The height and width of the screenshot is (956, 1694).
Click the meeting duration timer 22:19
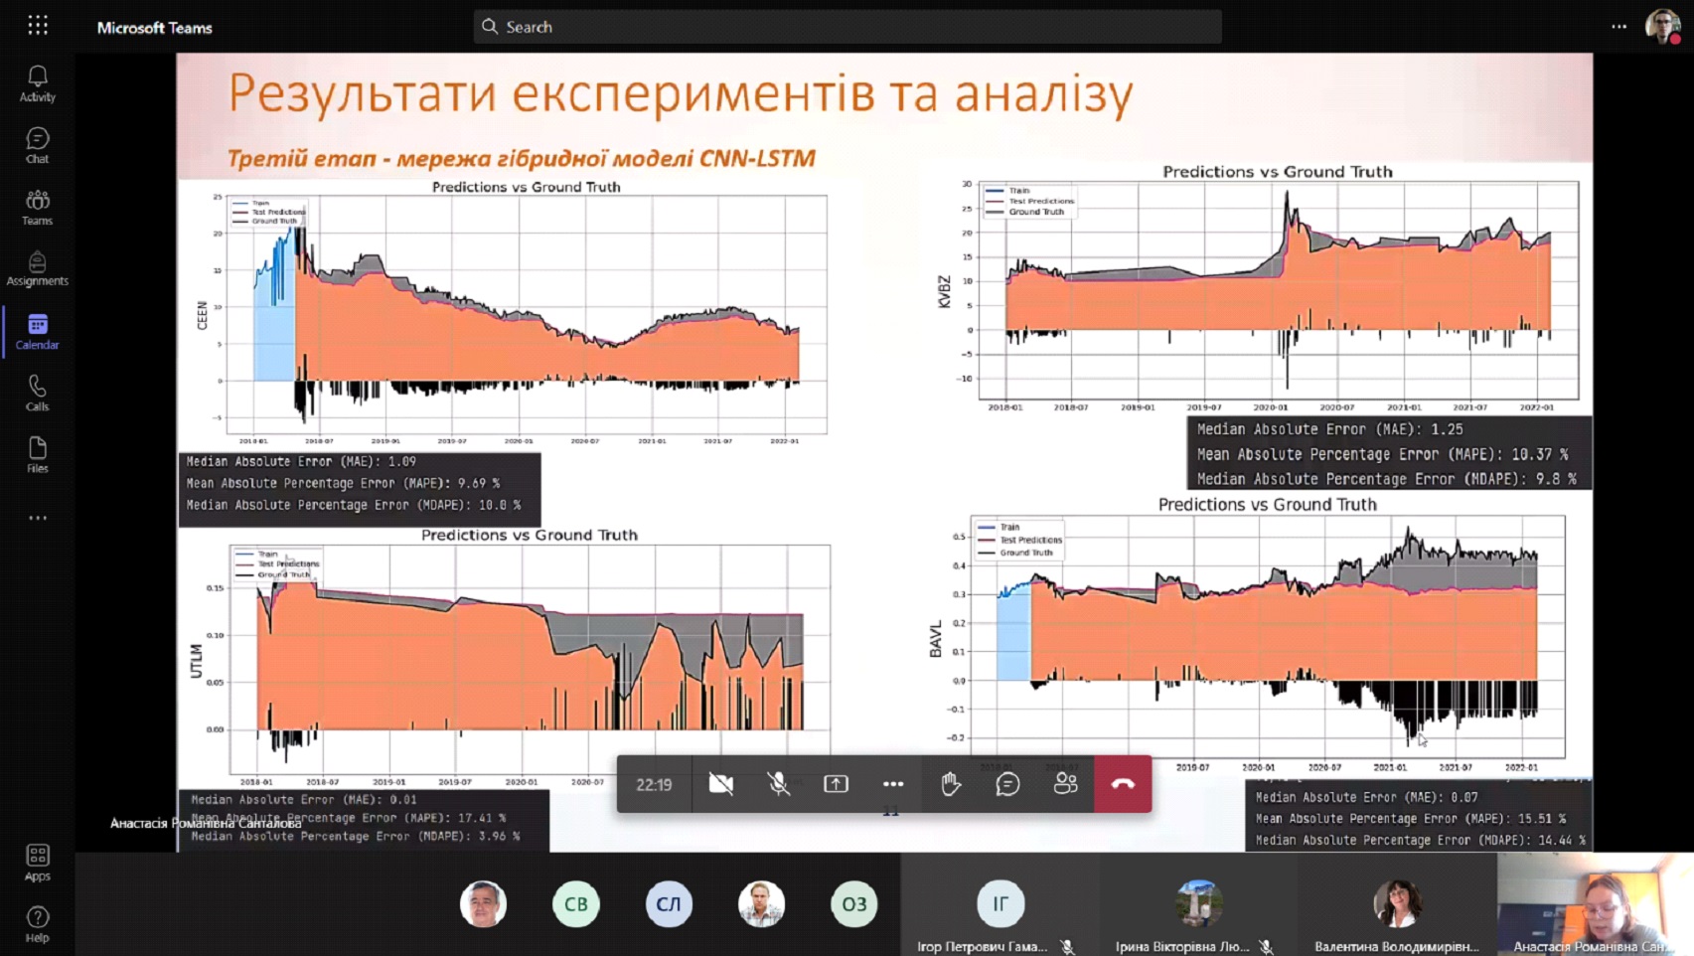click(654, 785)
